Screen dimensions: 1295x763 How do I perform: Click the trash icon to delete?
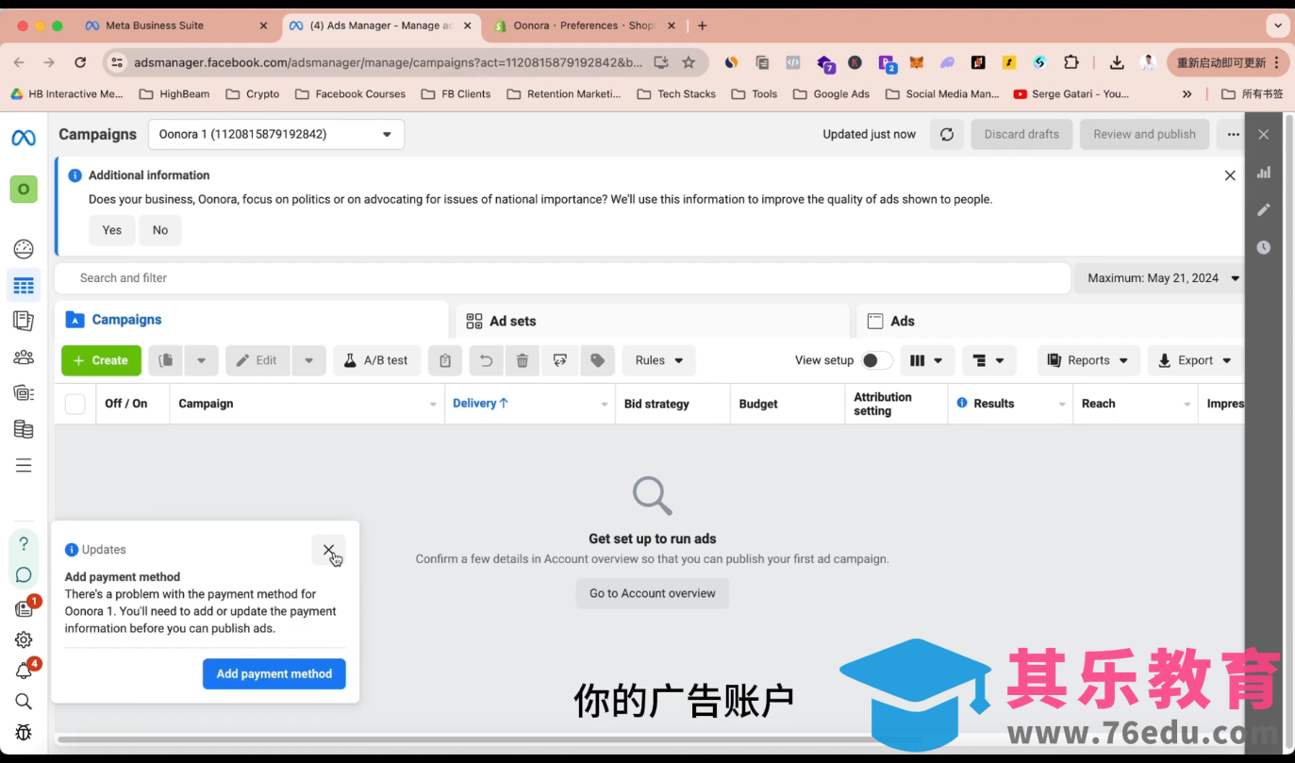pos(523,360)
